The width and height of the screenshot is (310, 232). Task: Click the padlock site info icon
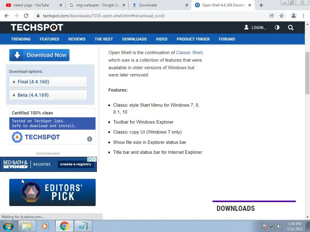[x=38, y=16]
